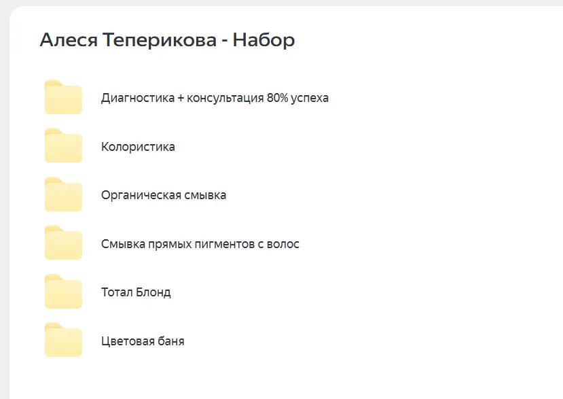Click the heading 'Алеся Теперикова - Набор'
The height and width of the screenshot is (399, 563).
point(167,40)
